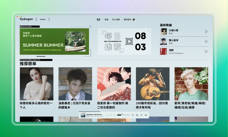This screenshot has height=137, width=228.
Task: Open the 大城小爱 album cover
Action: 163,32
